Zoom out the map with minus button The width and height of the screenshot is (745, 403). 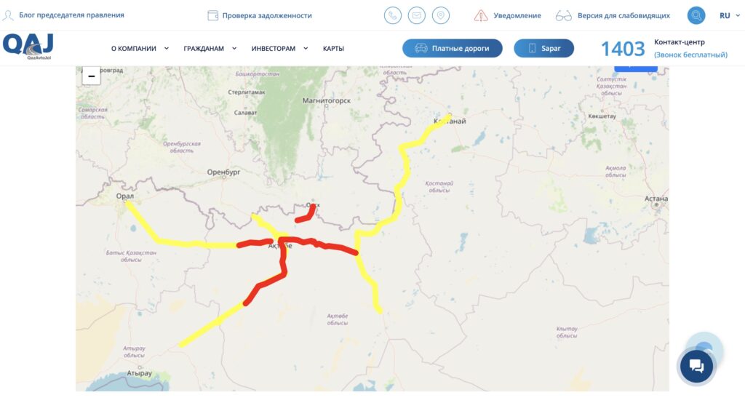pos(91,76)
